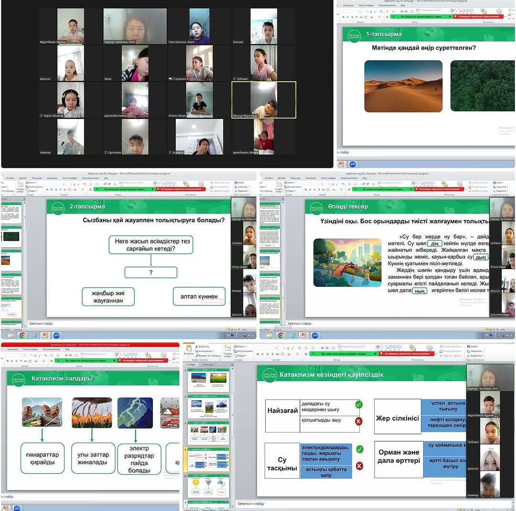Screen dimensions: 516x511
Task: Click the PowerPoint taskbar icon below the Өзіңді тексер slide
Action: 303,336
